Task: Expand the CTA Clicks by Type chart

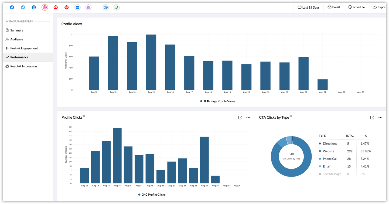Action: point(372,118)
